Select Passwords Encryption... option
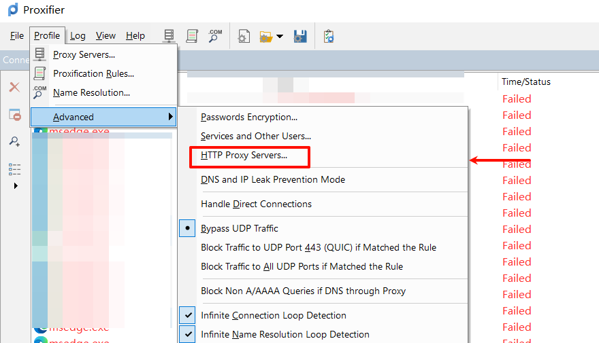This screenshot has height=343, width=599. (x=249, y=117)
